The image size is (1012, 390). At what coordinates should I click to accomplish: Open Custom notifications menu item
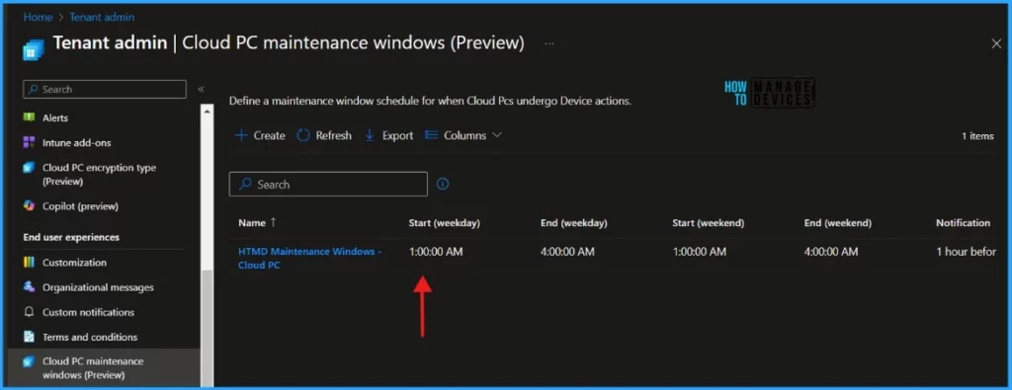pyautogui.click(x=88, y=312)
